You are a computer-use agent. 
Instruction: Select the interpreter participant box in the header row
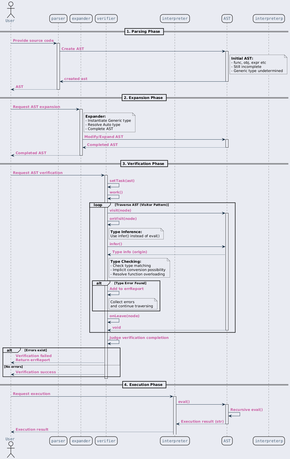[175, 18]
